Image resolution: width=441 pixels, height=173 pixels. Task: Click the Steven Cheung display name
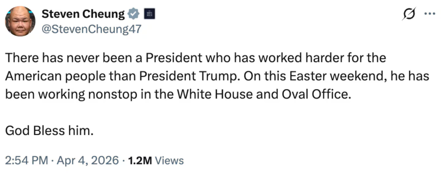(83, 14)
